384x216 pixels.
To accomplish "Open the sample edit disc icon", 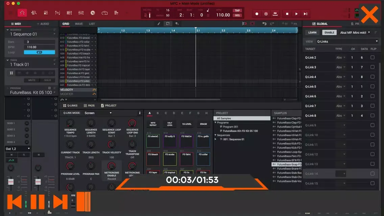I will point(93,13).
